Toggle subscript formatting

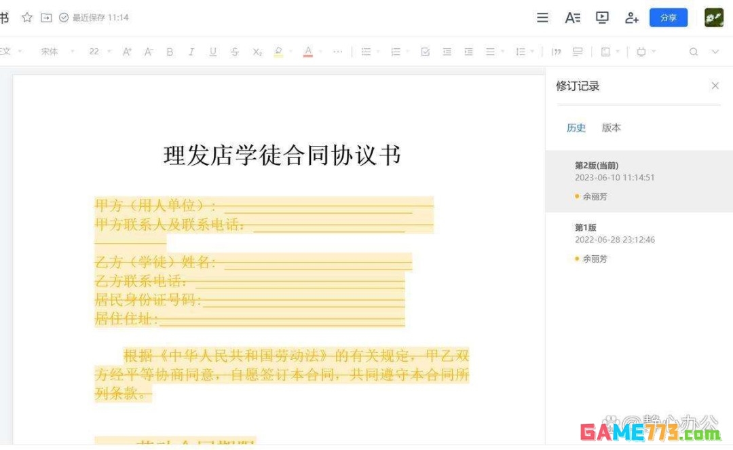257,52
